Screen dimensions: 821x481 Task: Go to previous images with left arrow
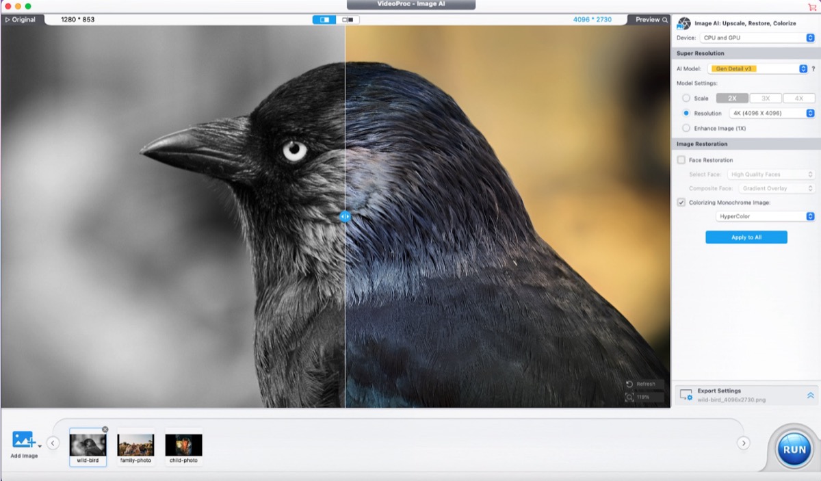point(53,443)
